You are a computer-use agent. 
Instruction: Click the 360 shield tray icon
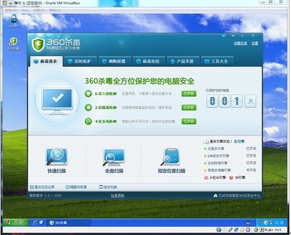click(266, 222)
